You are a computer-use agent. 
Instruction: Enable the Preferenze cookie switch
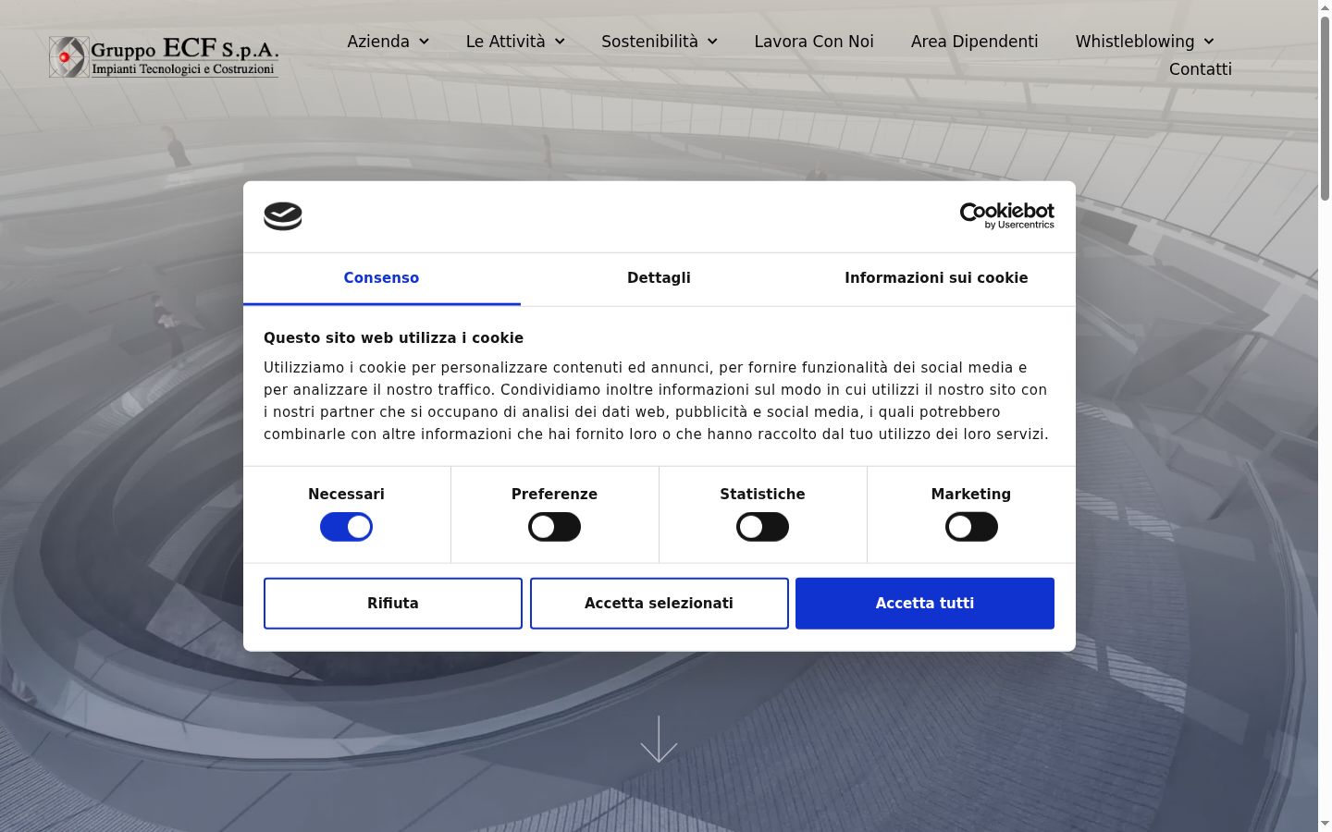coord(554,527)
